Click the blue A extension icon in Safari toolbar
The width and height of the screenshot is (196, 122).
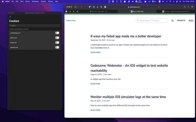[x=98, y=7]
